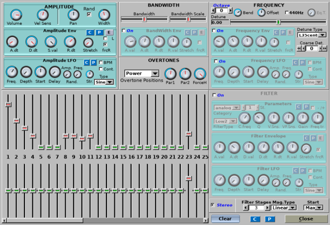This screenshot has height=225, width=330.
Task: Click the Amplitude LFO Depth knob
Action: (x=26, y=72)
